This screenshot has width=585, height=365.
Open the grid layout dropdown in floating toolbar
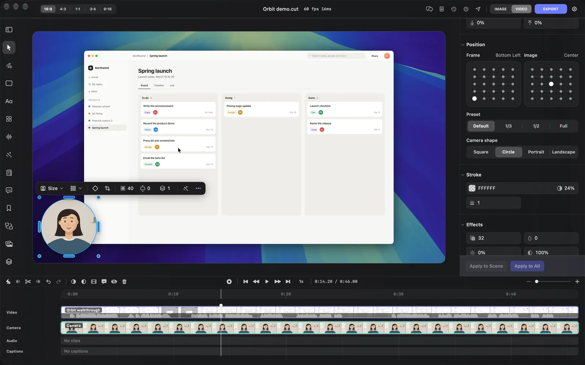[x=76, y=188]
